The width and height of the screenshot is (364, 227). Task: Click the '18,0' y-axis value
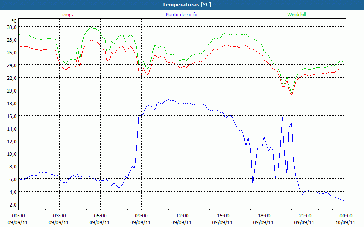click(12, 104)
